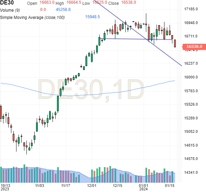The image size is (206, 192).
Task: Click the 10/13 2023 date label
Action: 5,187
